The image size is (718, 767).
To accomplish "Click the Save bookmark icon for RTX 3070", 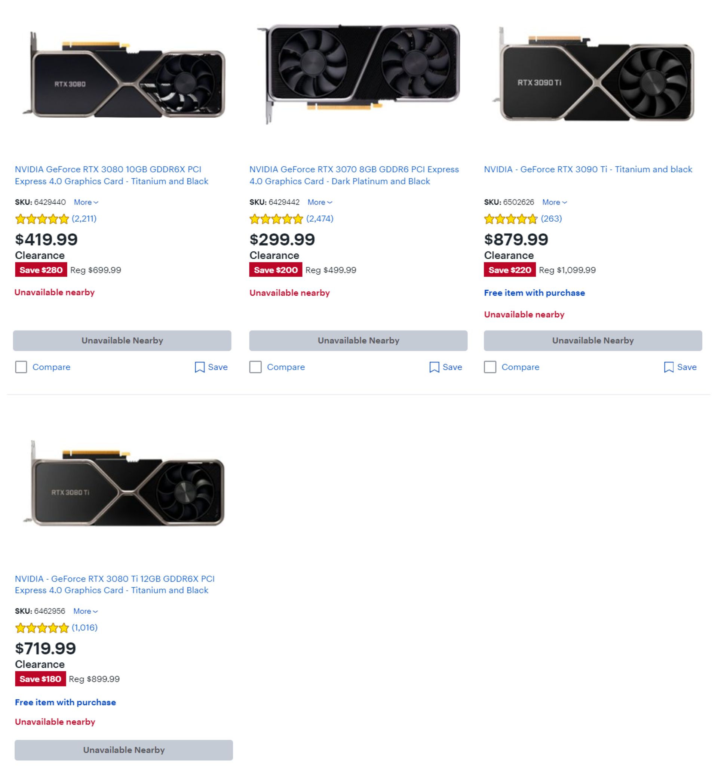I will [434, 367].
